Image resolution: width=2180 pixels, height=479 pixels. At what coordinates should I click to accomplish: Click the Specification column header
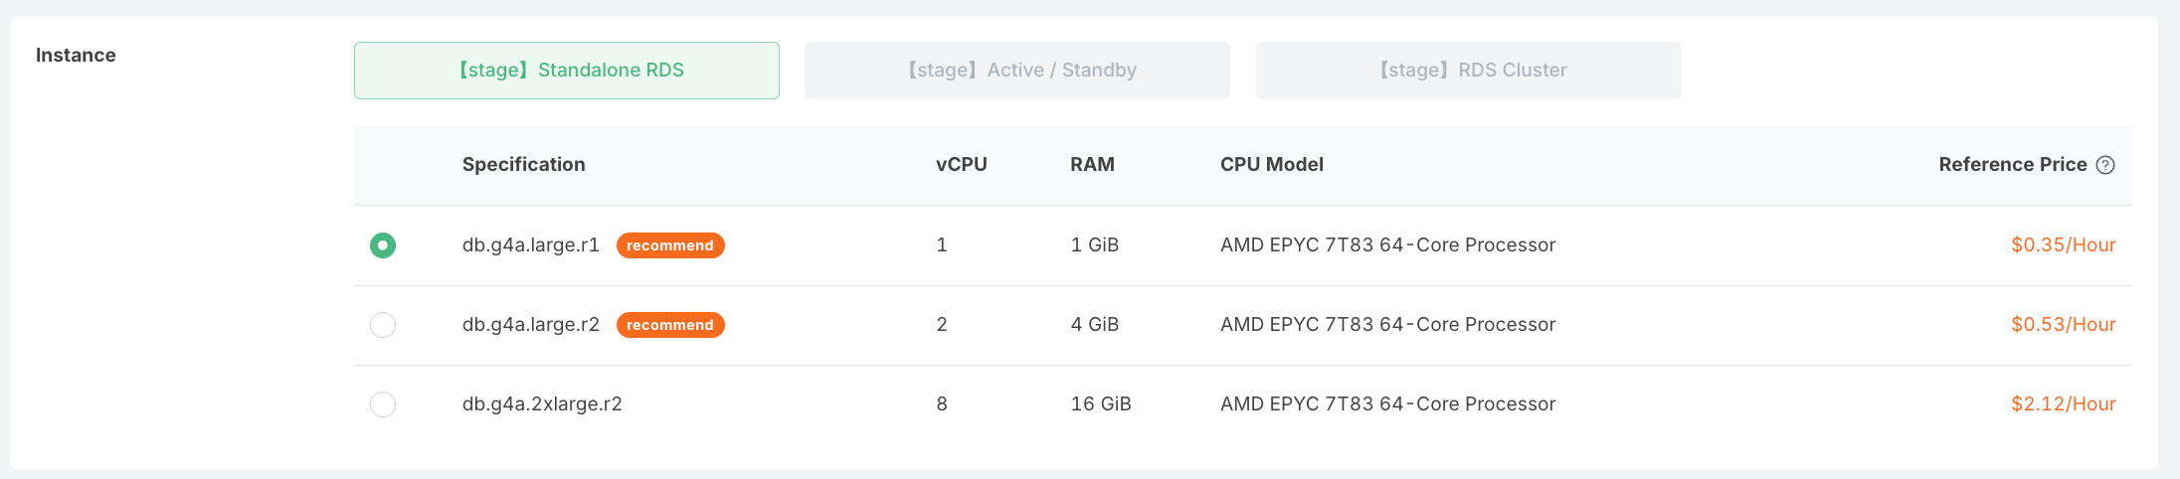coord(524,165)
